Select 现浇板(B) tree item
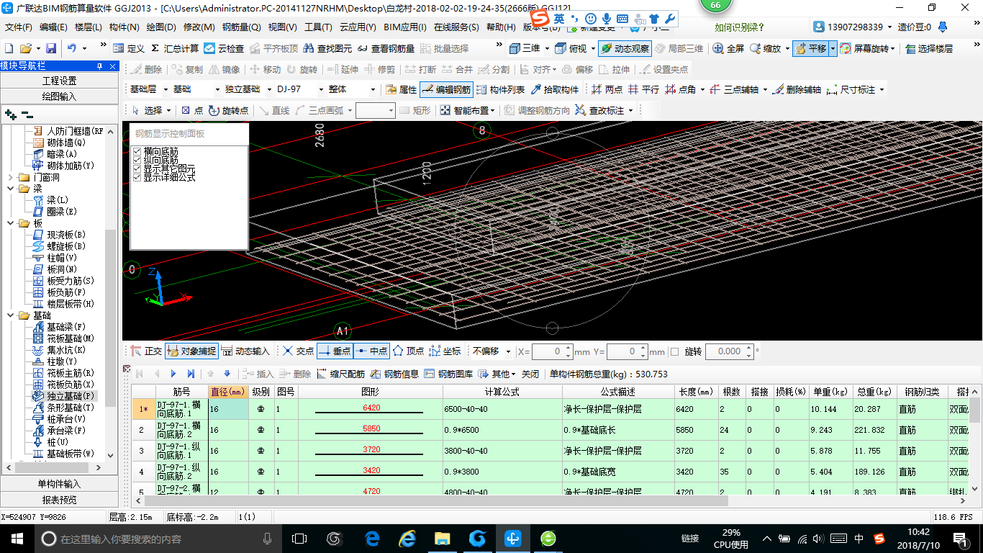 click(66, 235)
